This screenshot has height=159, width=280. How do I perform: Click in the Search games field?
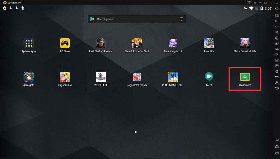point(137,19)
